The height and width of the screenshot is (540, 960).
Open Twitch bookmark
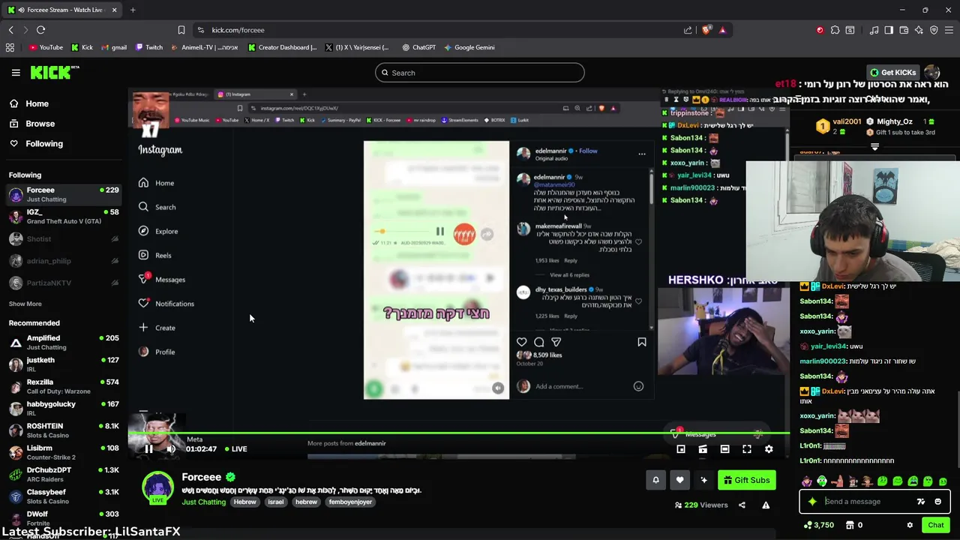tap(149, 47)
